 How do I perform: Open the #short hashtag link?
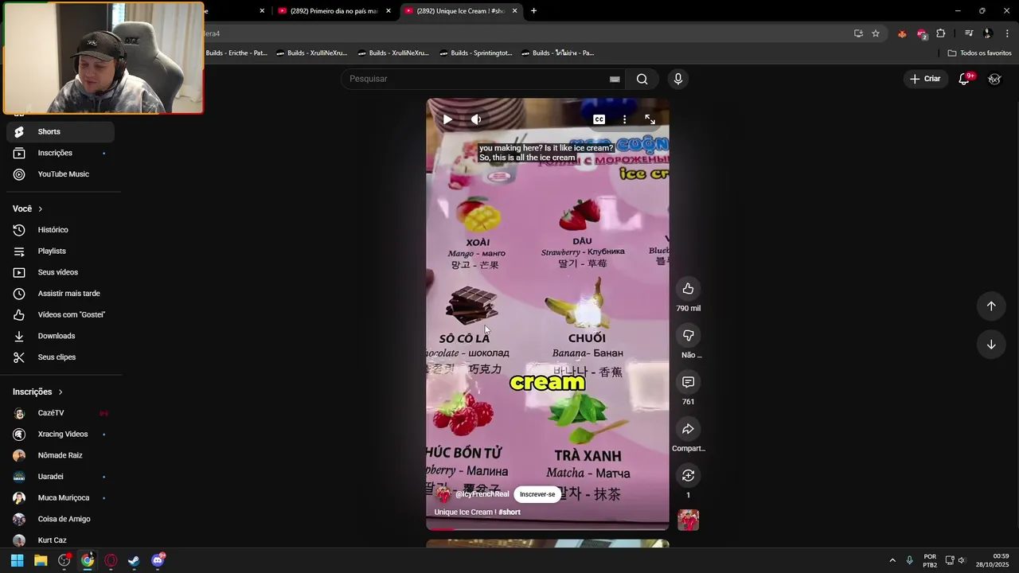(x=509, y=512)
